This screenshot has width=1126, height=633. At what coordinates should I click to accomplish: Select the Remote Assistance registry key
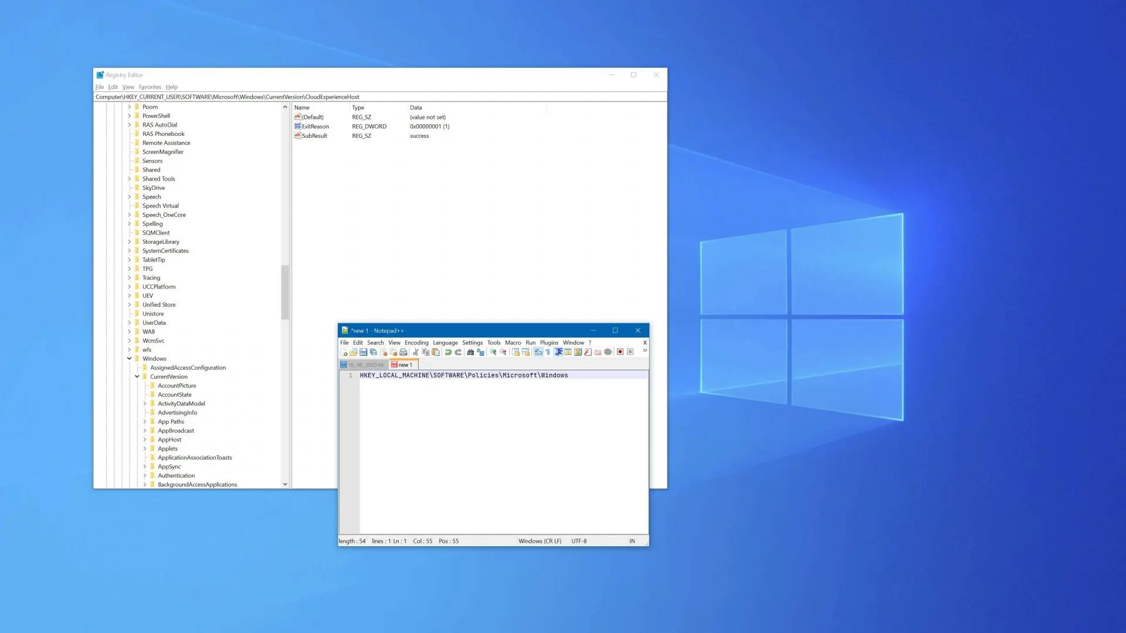point(166,143)
